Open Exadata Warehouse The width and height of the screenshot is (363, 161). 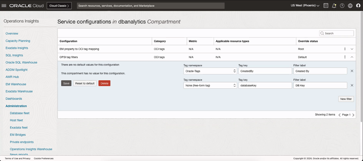pos(19,91)
